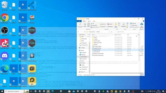This screenshot has width=166, height=93.
Task: Show hidden system tray icons
Action: point(146,91)
